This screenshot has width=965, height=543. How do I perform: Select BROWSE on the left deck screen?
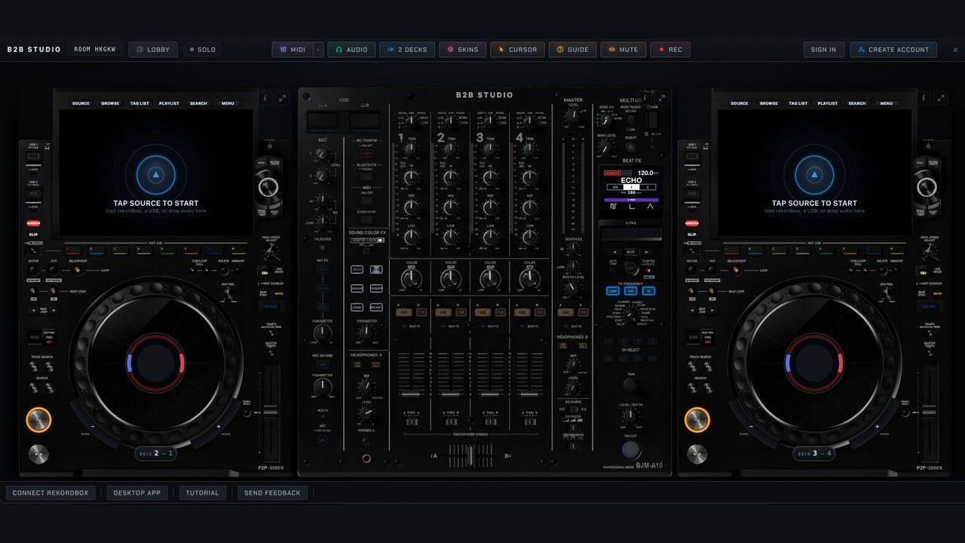110,103
